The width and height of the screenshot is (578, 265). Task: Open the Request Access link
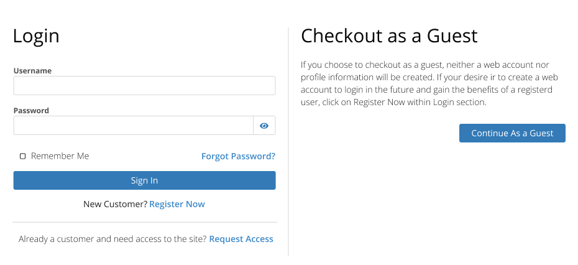tap(241, 239)
